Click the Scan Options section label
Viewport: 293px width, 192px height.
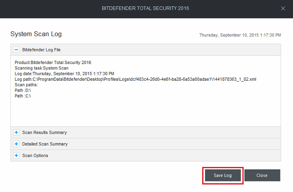click(35, 156)
